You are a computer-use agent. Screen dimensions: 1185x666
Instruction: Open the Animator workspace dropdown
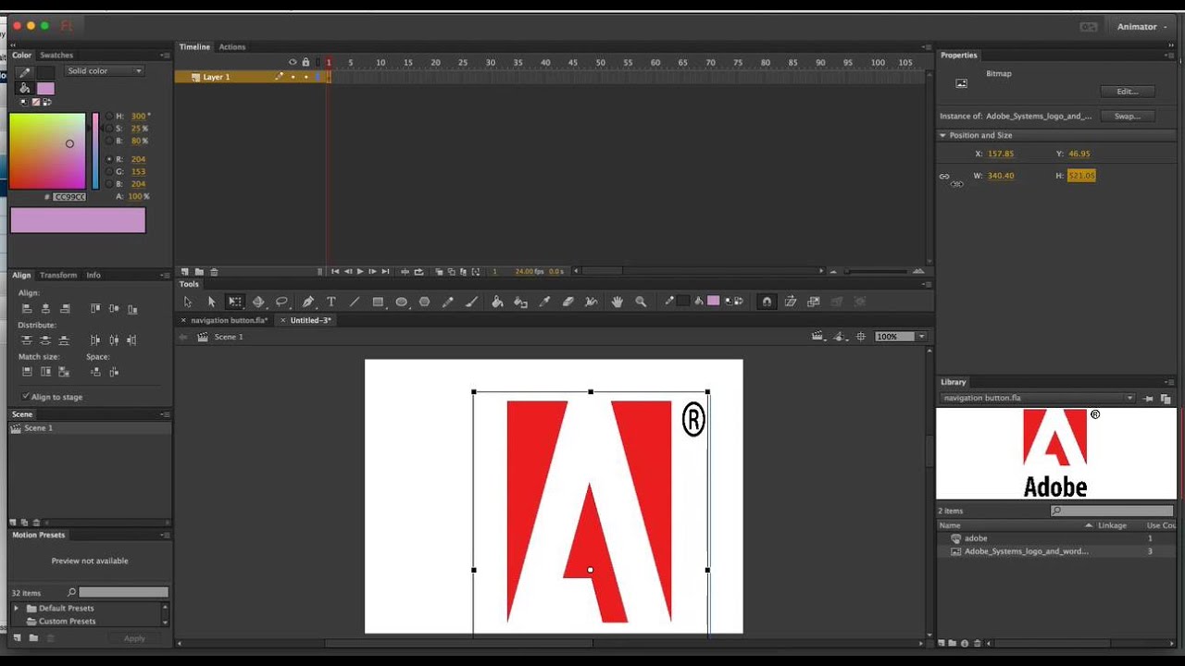(x=1141, y=27)
